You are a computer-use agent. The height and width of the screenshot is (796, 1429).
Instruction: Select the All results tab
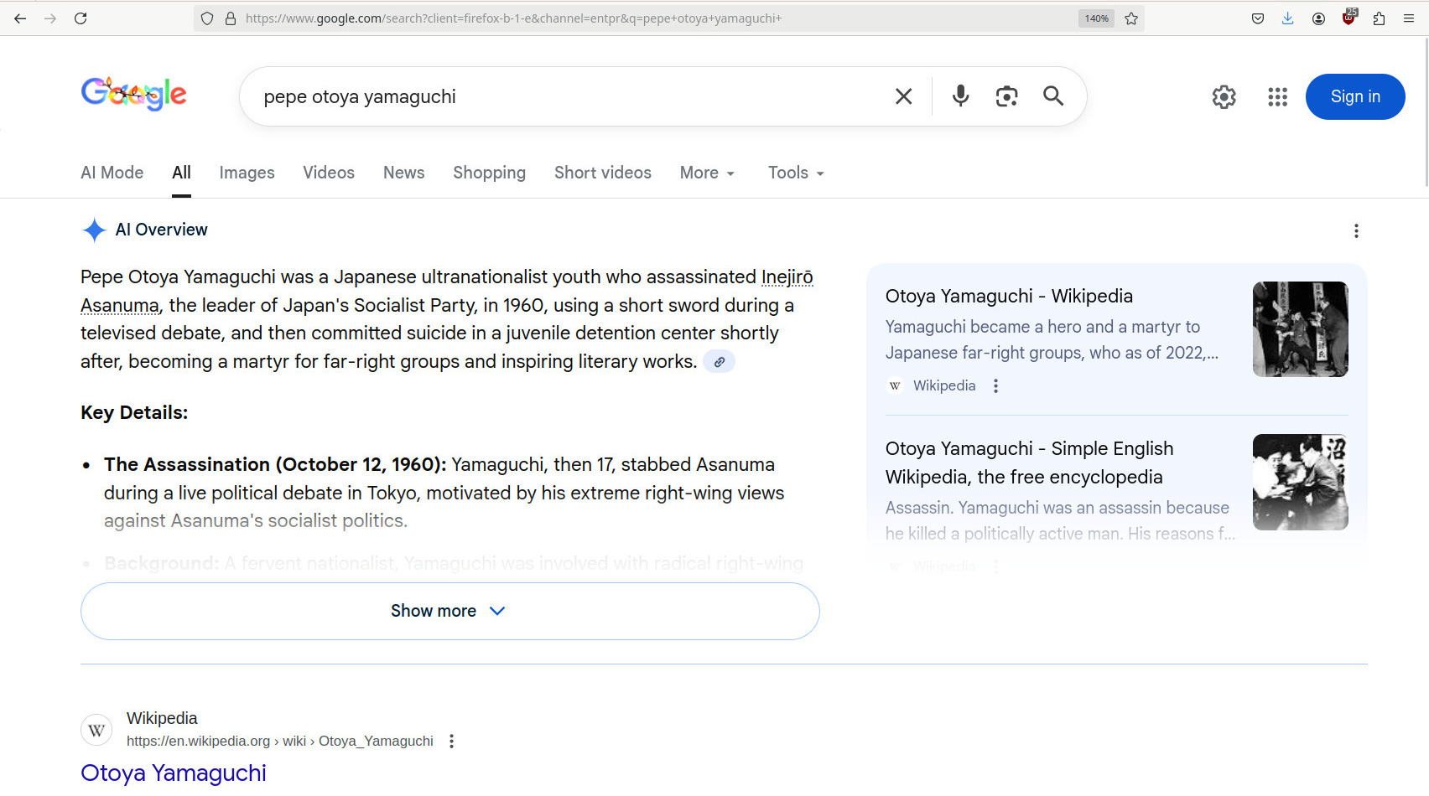181,173
